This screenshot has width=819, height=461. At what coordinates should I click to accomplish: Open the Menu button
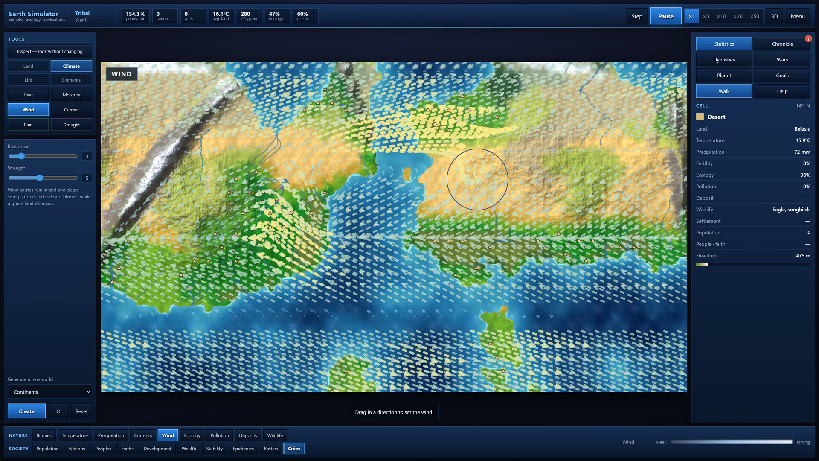[x=797, y=16]
